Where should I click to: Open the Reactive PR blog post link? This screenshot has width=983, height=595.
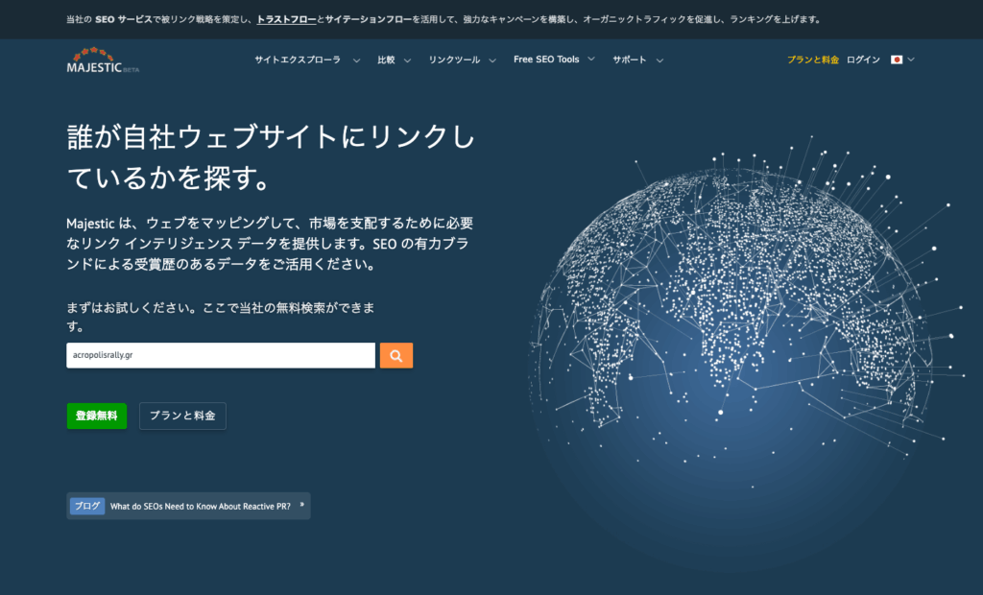pyautogui.click(x=201, y=507)
